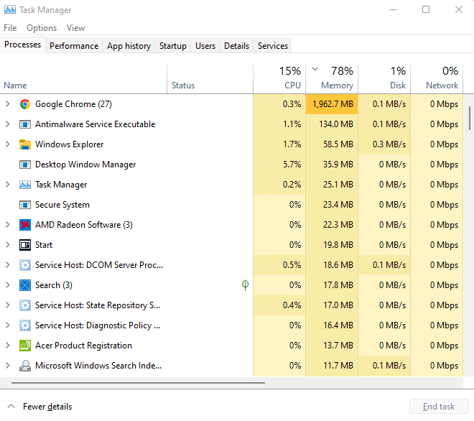Switch to the Performance tab
474x421 pixels.
click(x=74, y=46)
